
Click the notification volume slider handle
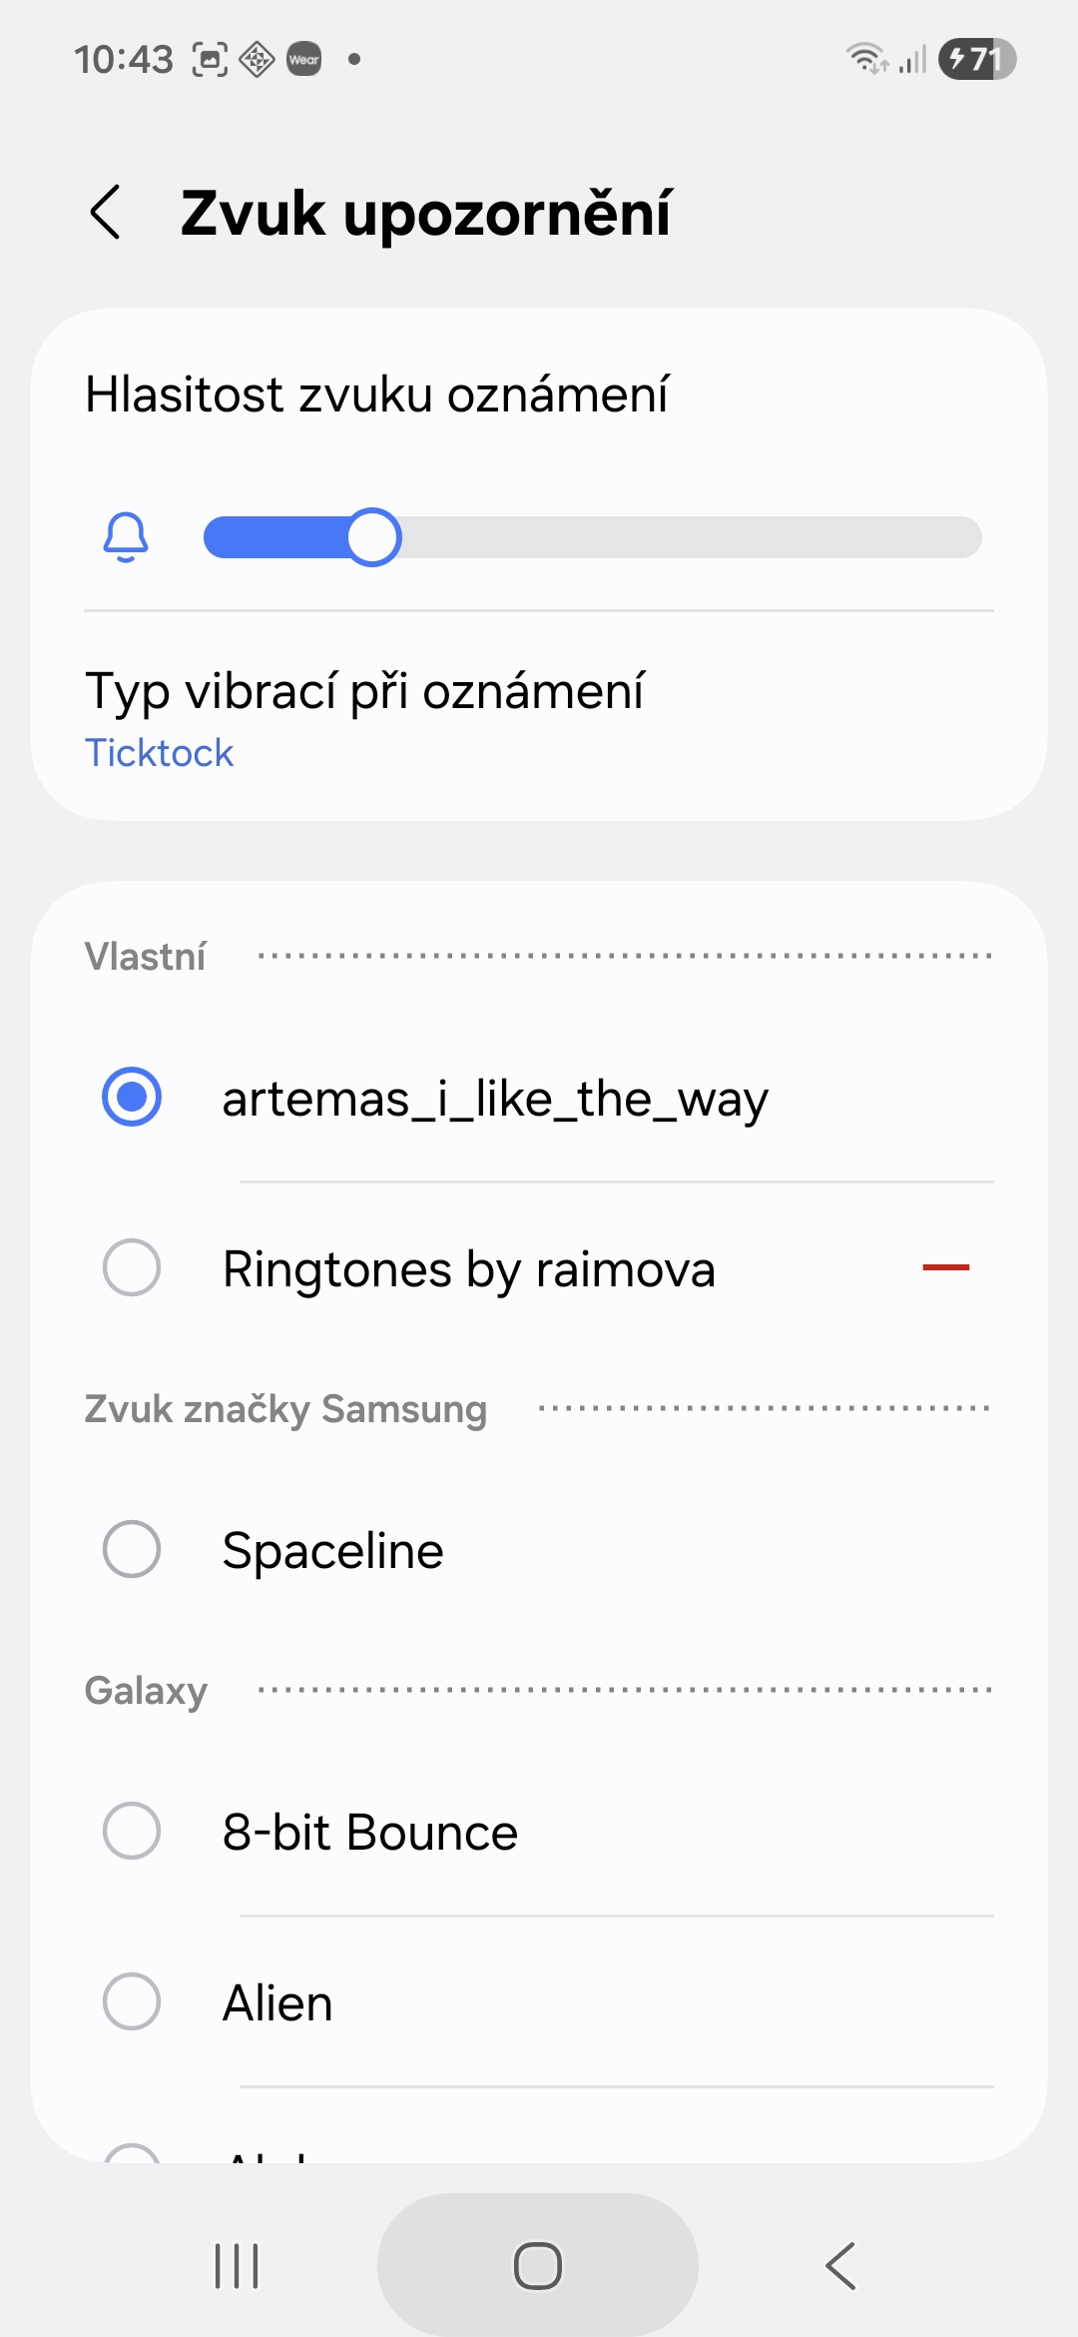pyautogui.click(x=374, y=537)
